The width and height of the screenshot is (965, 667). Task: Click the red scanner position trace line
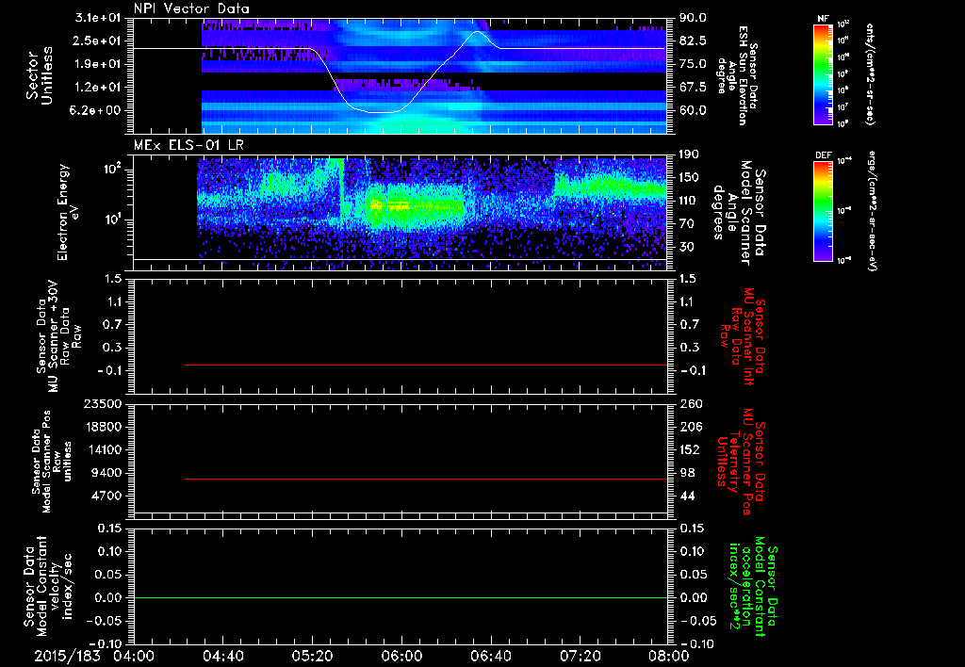click(x=426, y=479)
